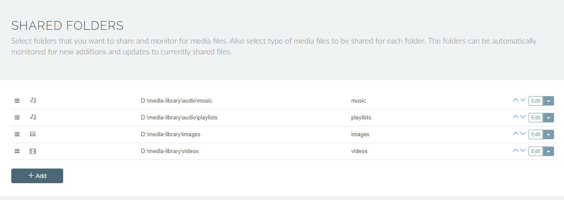Click the drag handle for playlists folder row

point(17,117)
